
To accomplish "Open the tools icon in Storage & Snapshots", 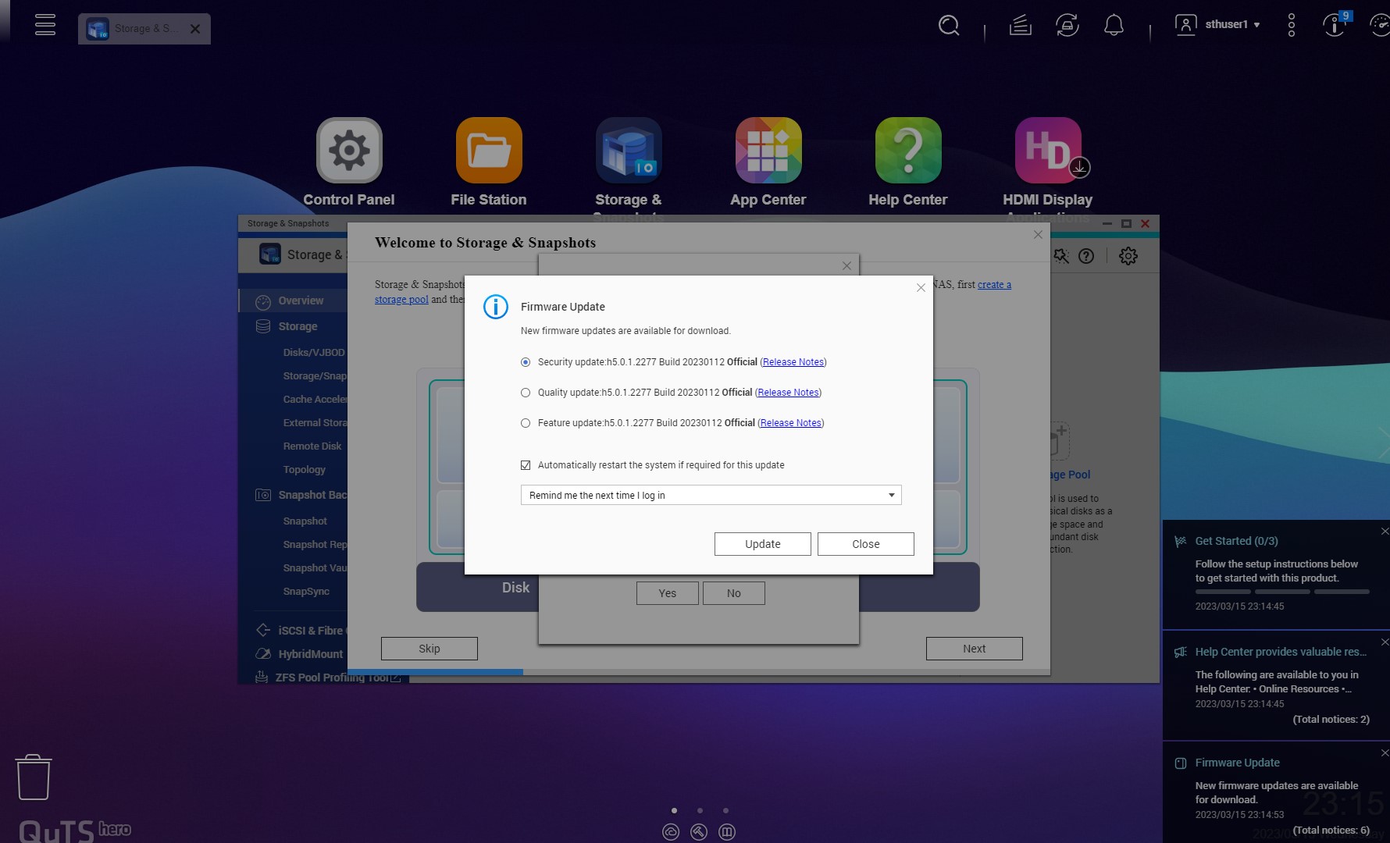I will (1061, 256).
